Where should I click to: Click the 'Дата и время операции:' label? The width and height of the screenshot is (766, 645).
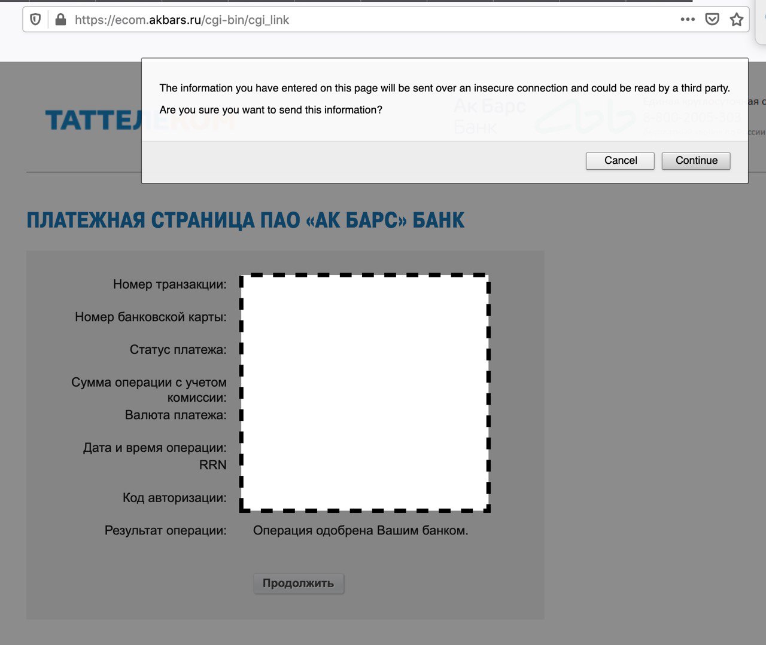pos(155,448)
